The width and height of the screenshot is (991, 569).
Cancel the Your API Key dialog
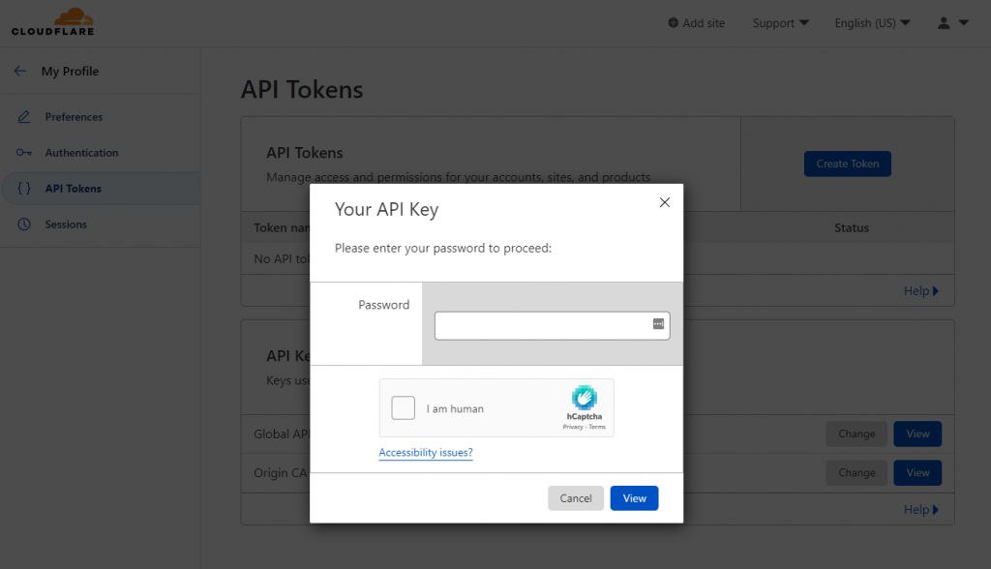[x=576, y=497]
